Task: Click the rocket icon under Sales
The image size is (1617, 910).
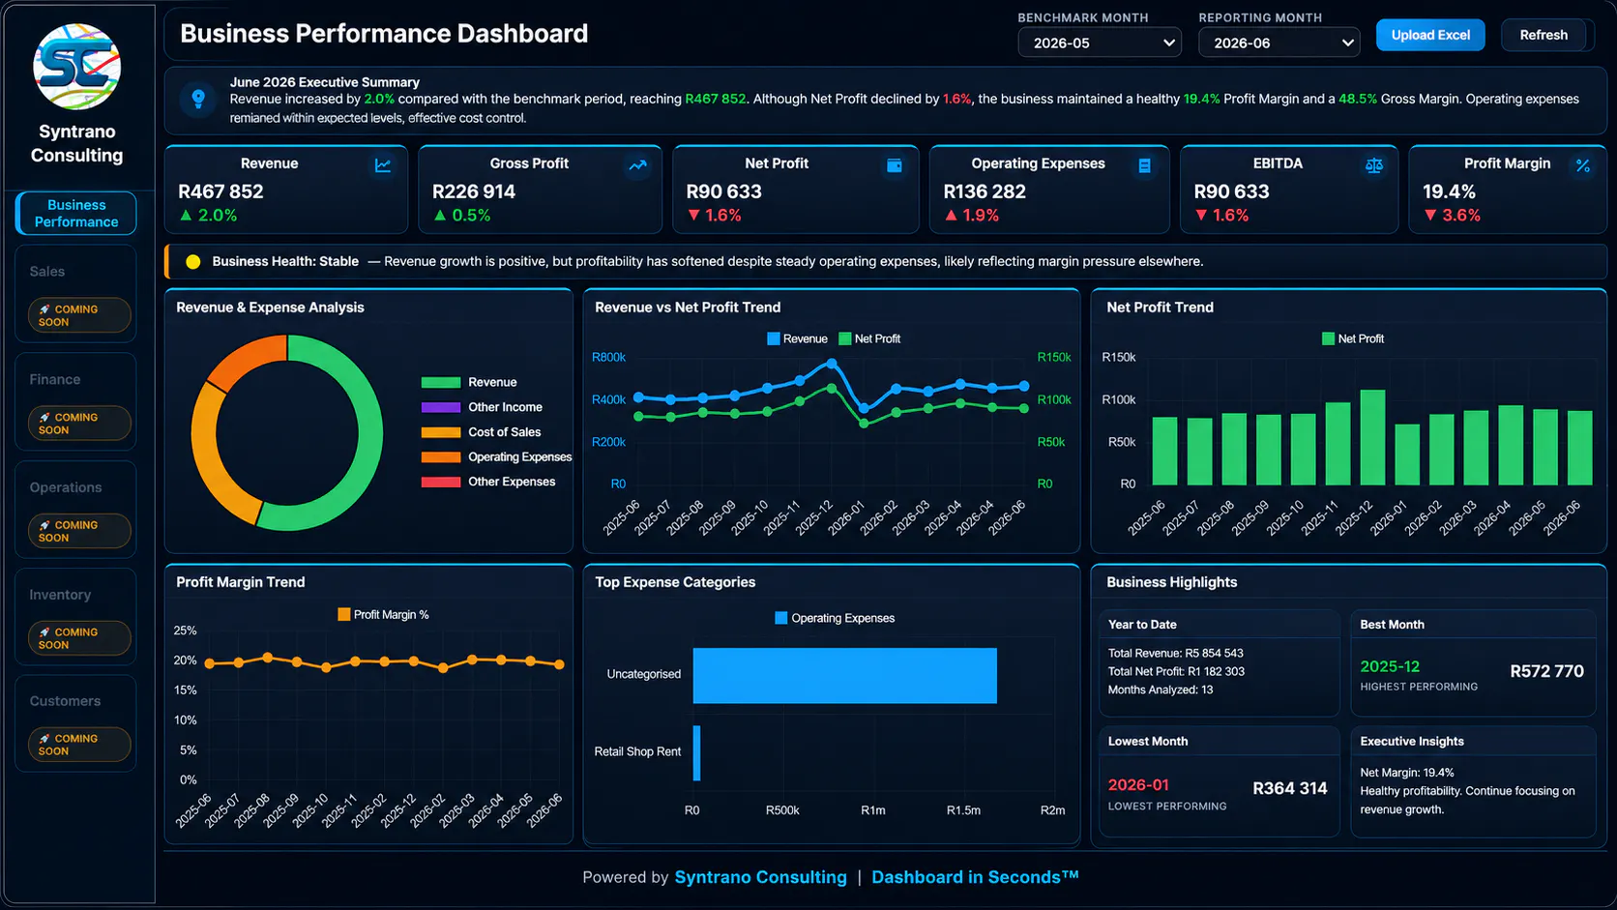Action: click(44, 309)
